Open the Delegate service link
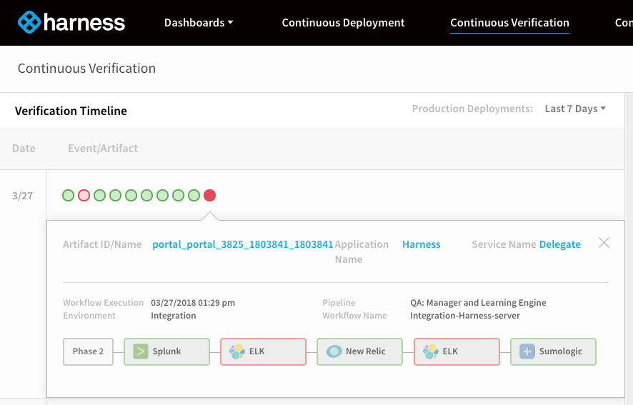Screen dimensions: 633x405 click(x=560, y=244)
